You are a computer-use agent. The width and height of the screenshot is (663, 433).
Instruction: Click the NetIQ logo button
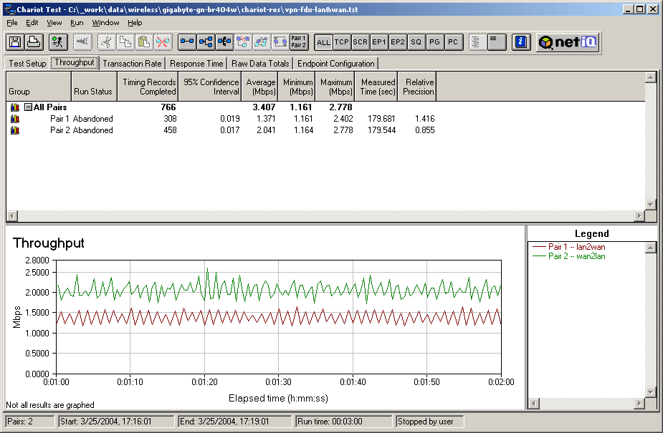point(568,42)
